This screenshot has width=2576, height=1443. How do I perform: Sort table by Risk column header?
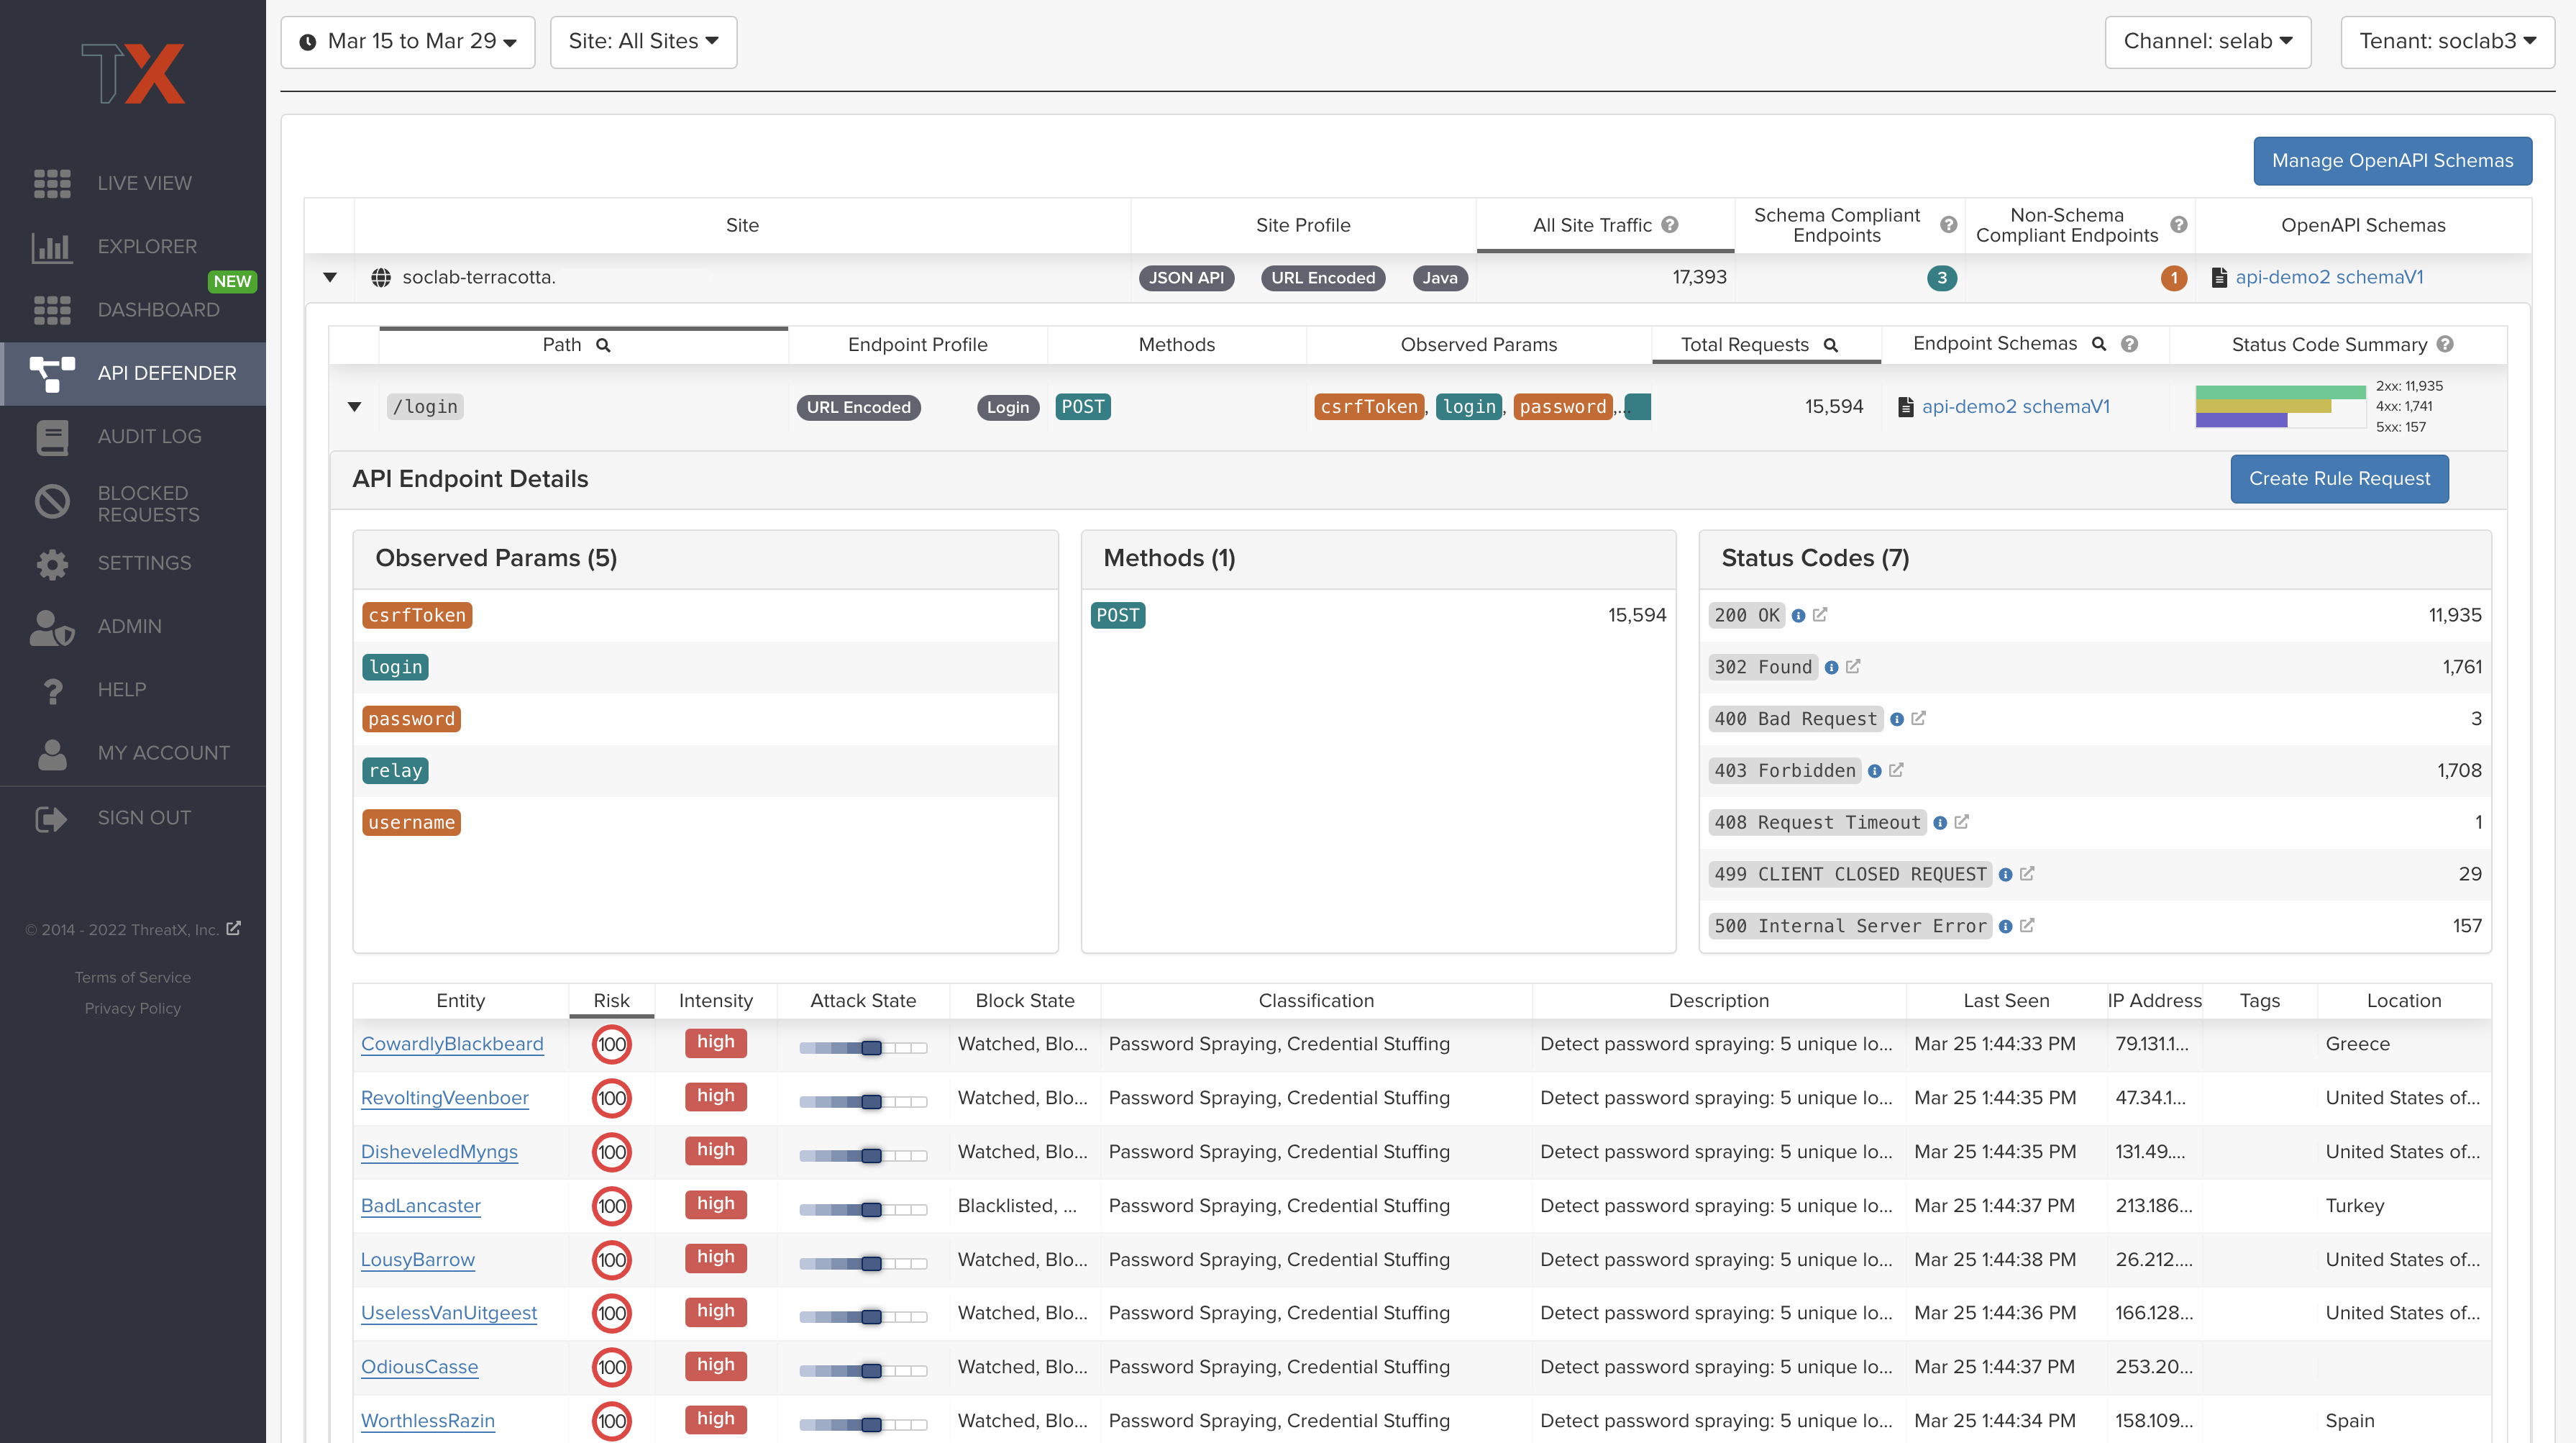611,1001
